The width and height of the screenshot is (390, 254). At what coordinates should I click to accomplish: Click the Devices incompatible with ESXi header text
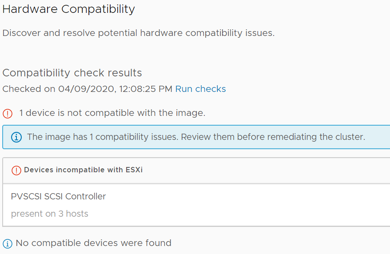83,170
